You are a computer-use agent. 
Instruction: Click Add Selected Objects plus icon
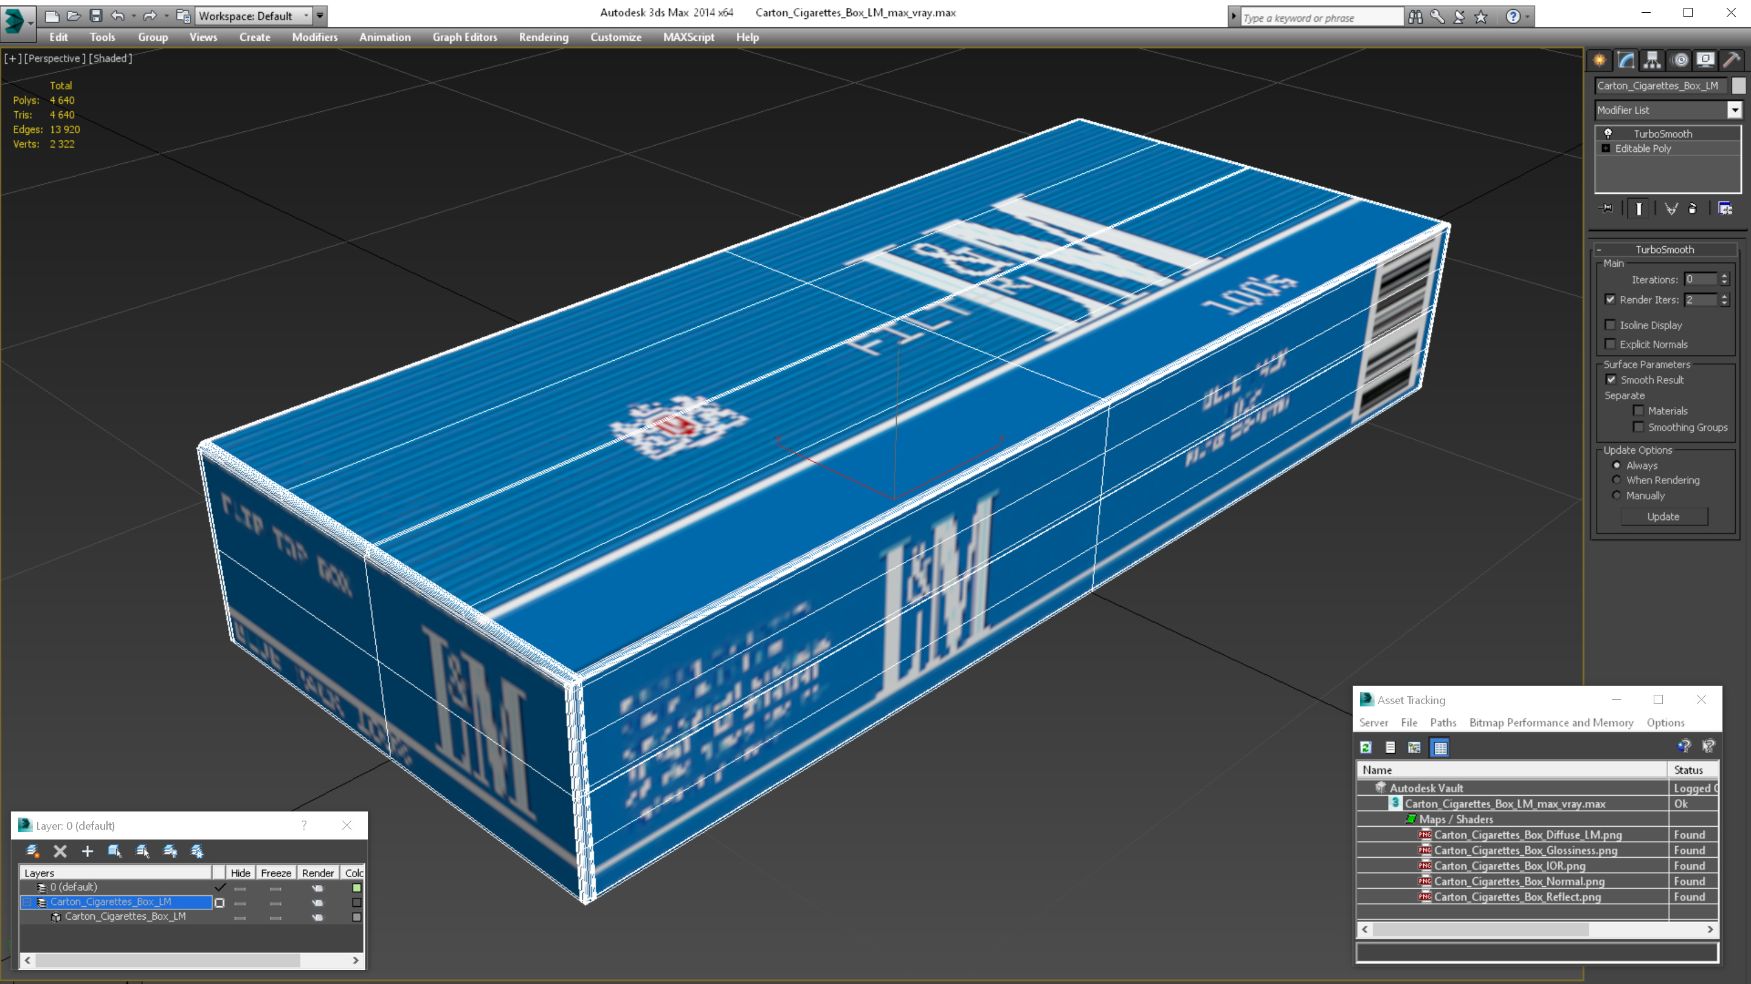[x=87, y=851]
